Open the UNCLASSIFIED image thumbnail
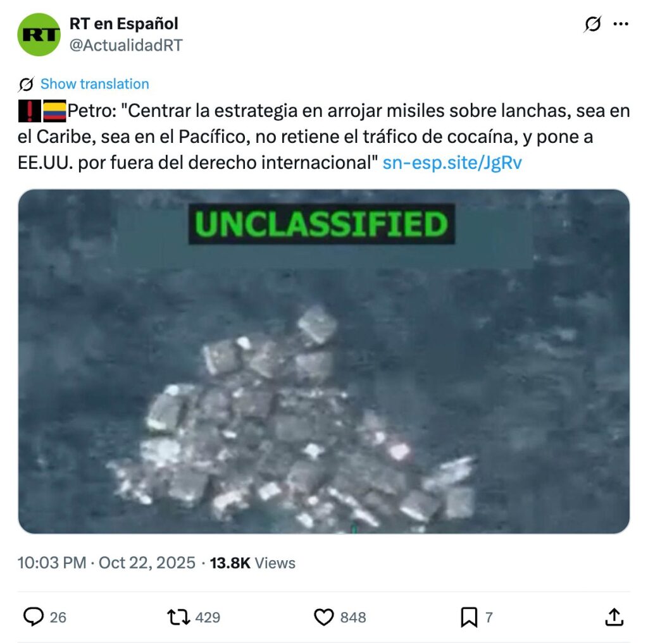Screen dimensions: 648x643 (323, 362)
